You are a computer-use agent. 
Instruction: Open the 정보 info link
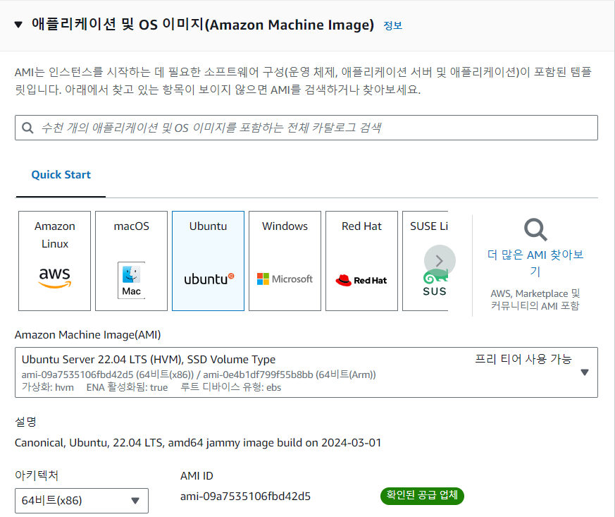coord(392,25)
